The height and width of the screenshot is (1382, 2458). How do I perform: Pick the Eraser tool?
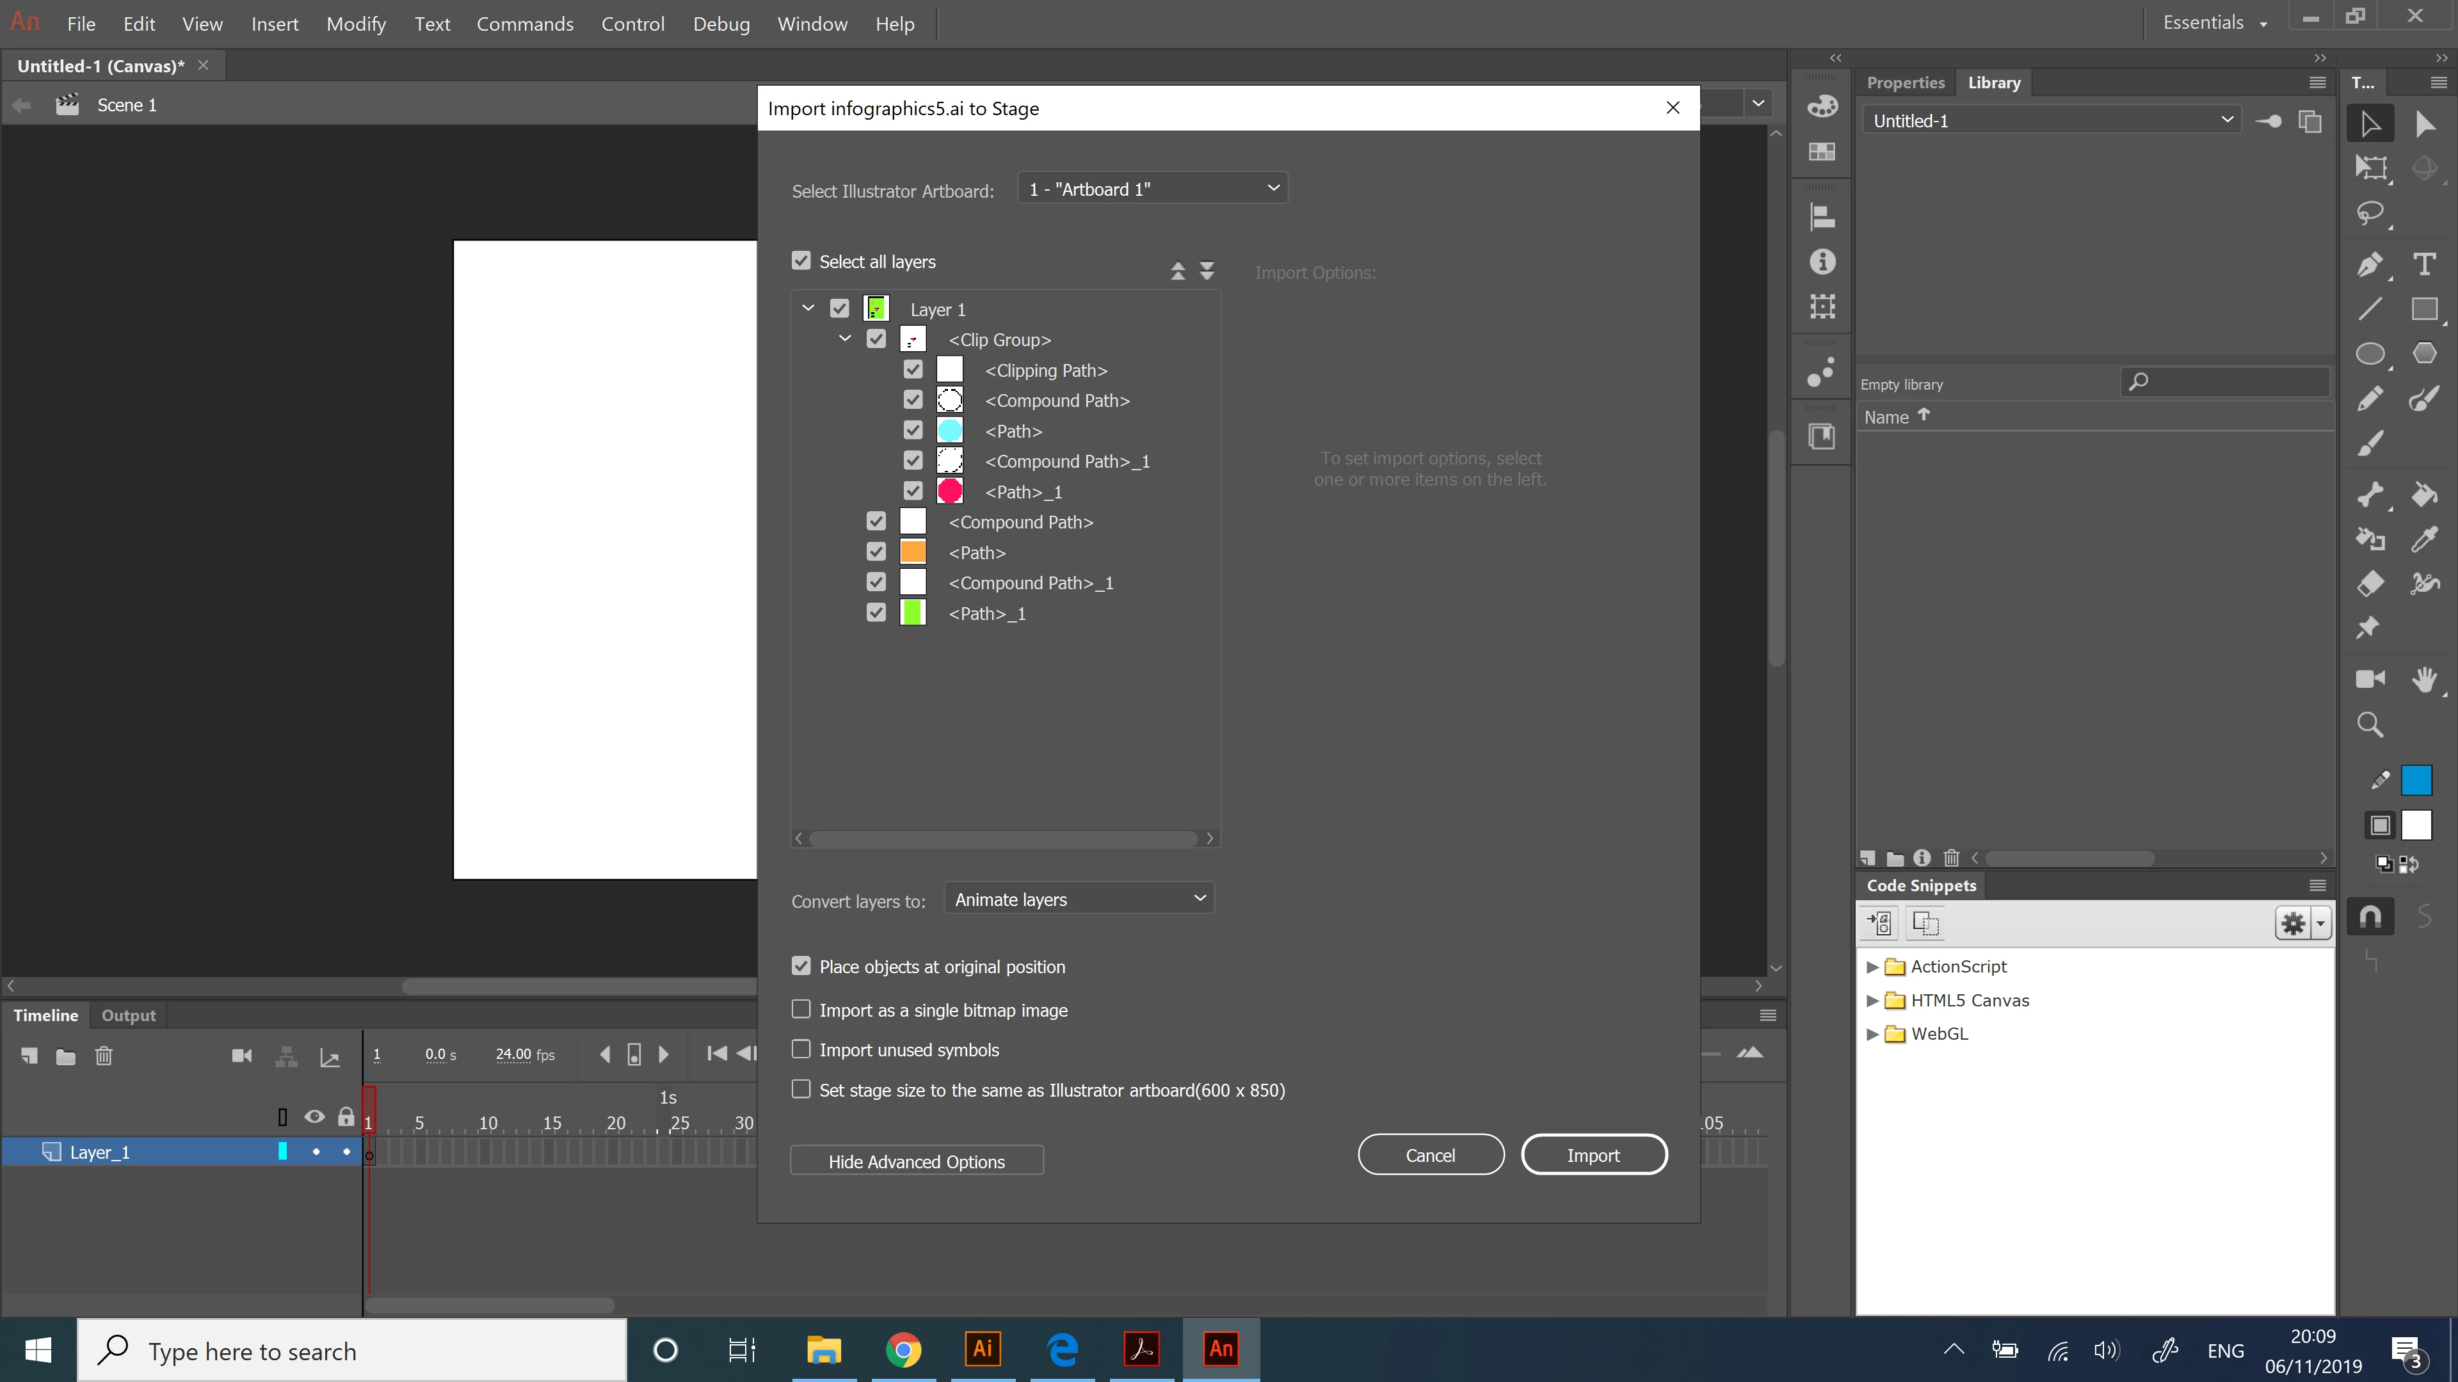(2370, 583)
